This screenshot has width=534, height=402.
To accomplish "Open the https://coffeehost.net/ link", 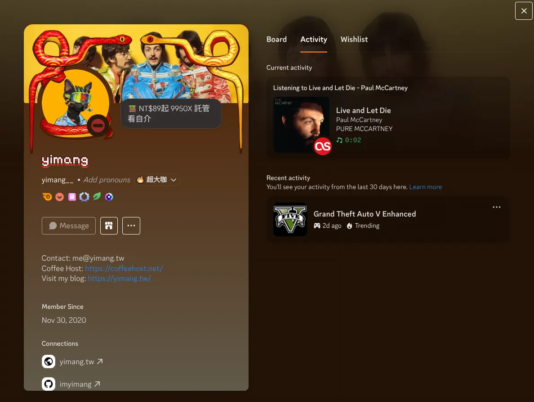I will [124, 268].
